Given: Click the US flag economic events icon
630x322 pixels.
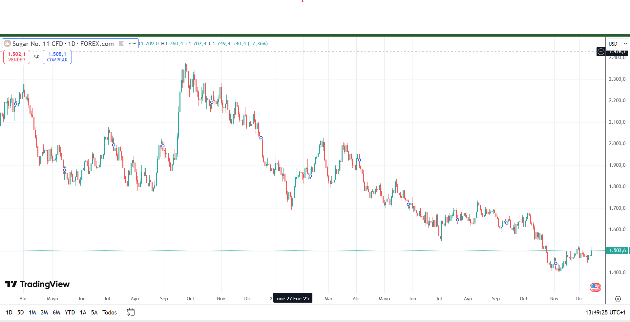Looking at the screenshot, I should [595, 288].
